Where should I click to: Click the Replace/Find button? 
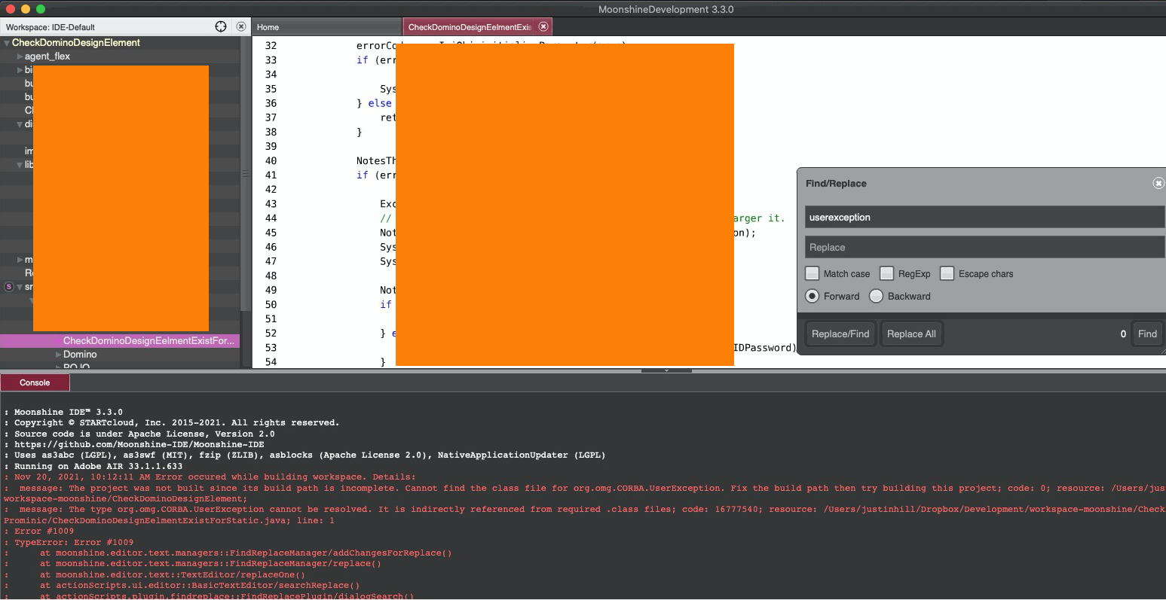(840, 334)
